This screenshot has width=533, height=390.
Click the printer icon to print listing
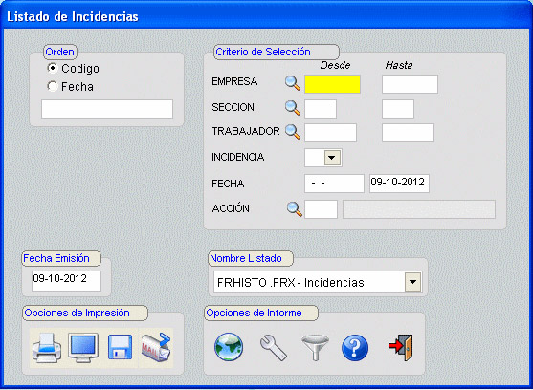pyautogui.click(x=47, y=348)
